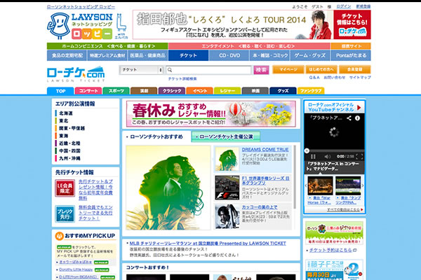421x280 pixels.
Task: Switch to ローソンチケットおすすめ tab
Action: pos(156,137)
